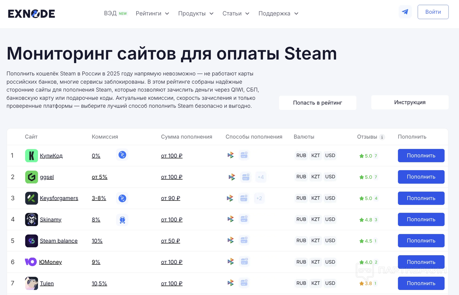Image resolution: width=459 pixels, height=295 pixels.
Task: Click the RUB currency tag in Tulen row
Action: click(x=301, y=283)
